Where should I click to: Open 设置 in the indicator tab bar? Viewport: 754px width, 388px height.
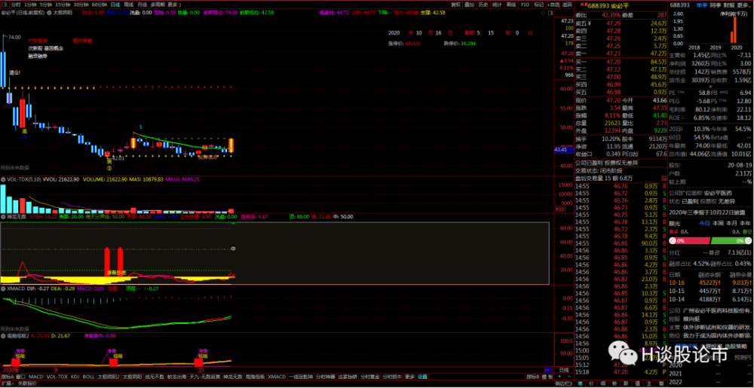[x=422, y=377]
